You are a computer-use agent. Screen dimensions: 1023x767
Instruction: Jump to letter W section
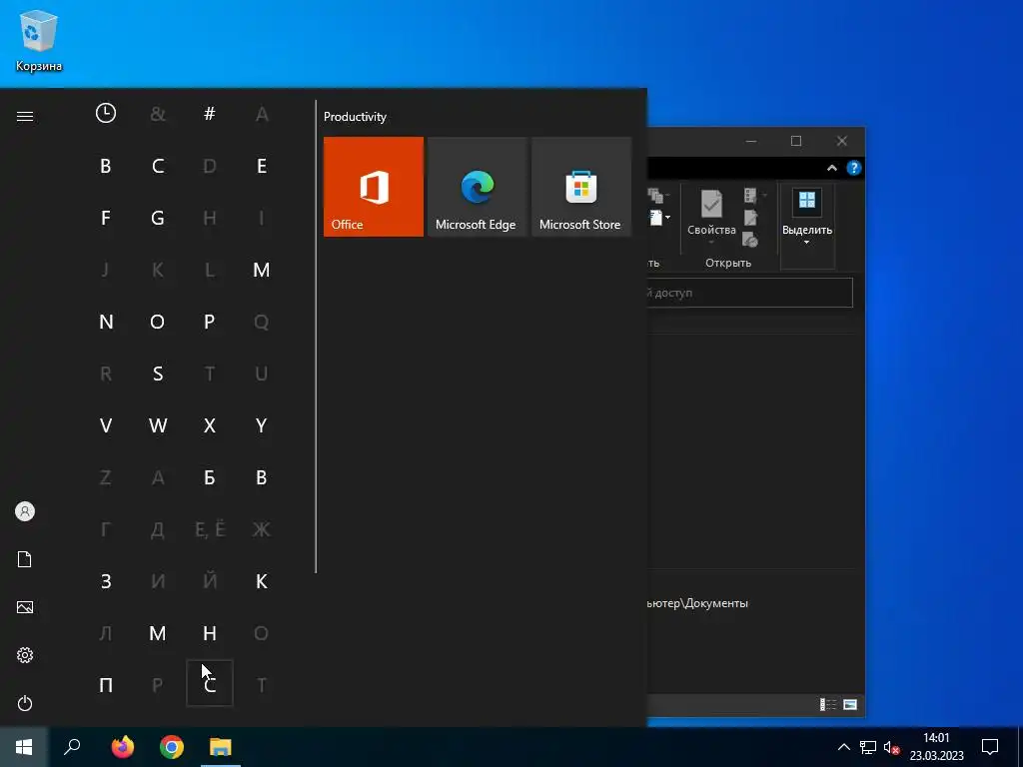pyautogui.click(x=157, y=425)
